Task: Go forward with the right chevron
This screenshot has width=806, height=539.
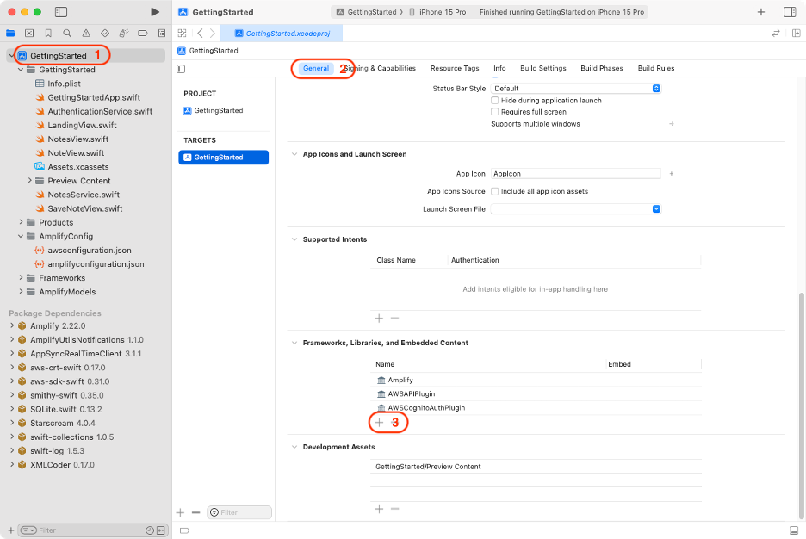Action: click(213, 34)
